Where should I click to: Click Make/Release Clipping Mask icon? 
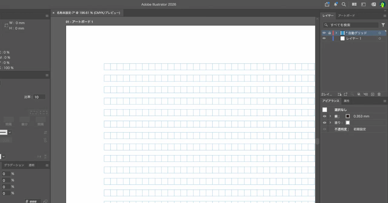click(x=359, y=95)
